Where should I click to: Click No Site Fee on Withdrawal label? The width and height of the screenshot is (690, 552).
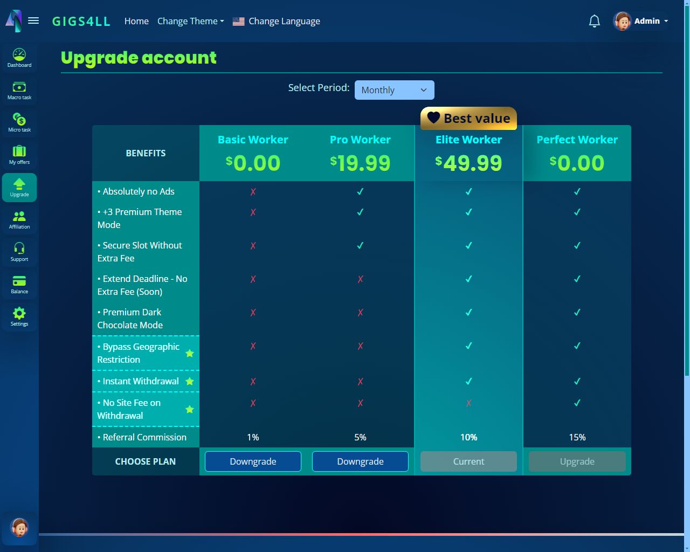point(129,409)
